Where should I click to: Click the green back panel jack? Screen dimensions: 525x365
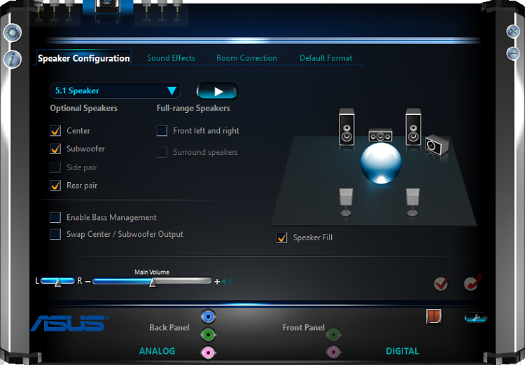(x=209, y=334)
